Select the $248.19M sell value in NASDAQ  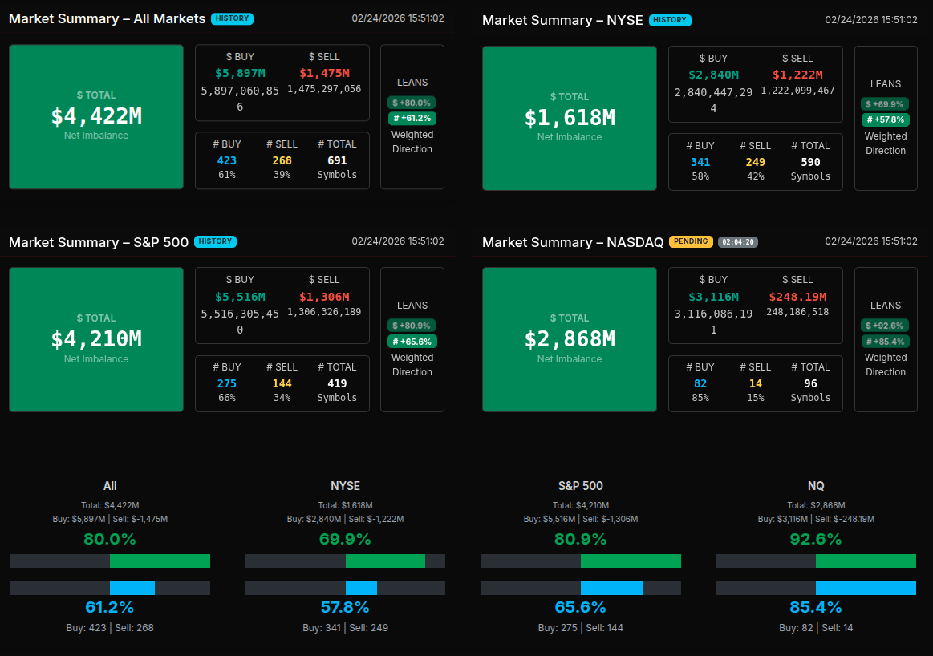(x=797, y=298)
